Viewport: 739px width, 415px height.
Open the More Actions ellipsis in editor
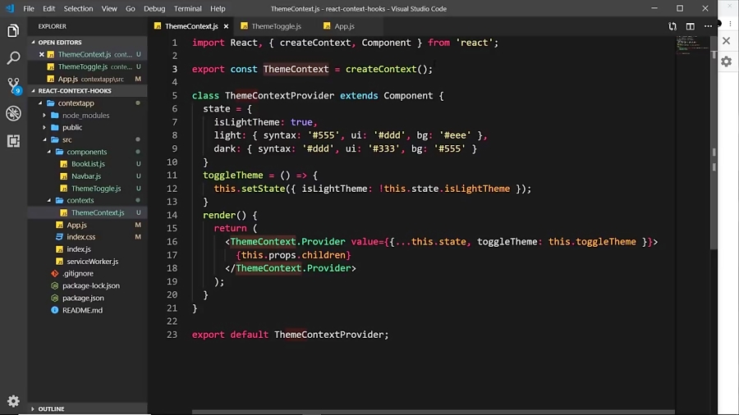(708, 26)
